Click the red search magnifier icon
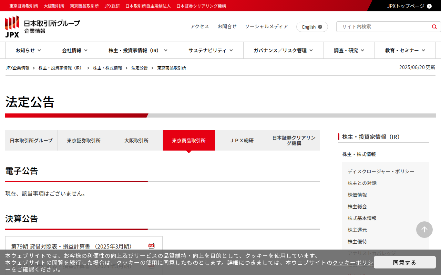Viewport: 441px width, 275px height. point(434,27)
